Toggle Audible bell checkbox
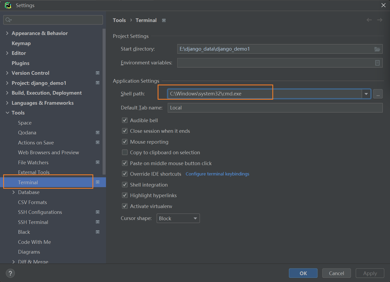The height and width of the screenshot is (282, 390). click(125, 120)
